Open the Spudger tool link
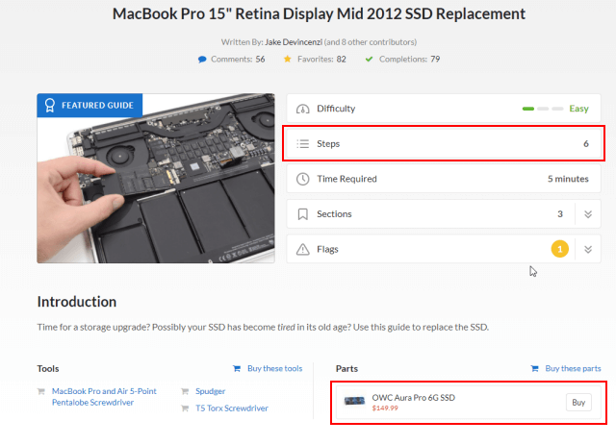The width and height of the screenshot is (616, 445). click(210, 391)
